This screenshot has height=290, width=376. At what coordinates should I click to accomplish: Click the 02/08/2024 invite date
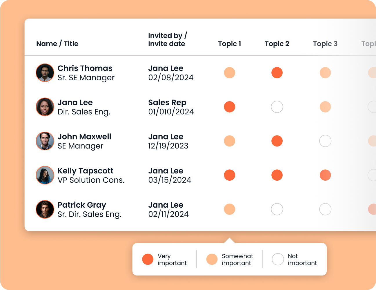[x=171, y=78]
